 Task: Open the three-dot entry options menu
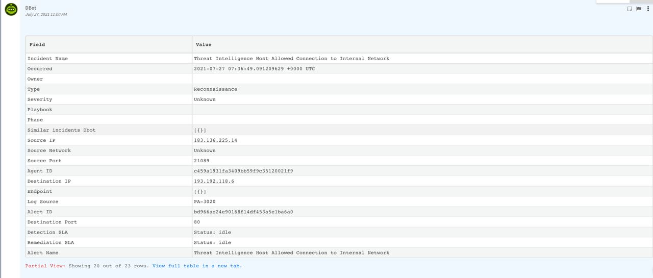tap(648, 9)
